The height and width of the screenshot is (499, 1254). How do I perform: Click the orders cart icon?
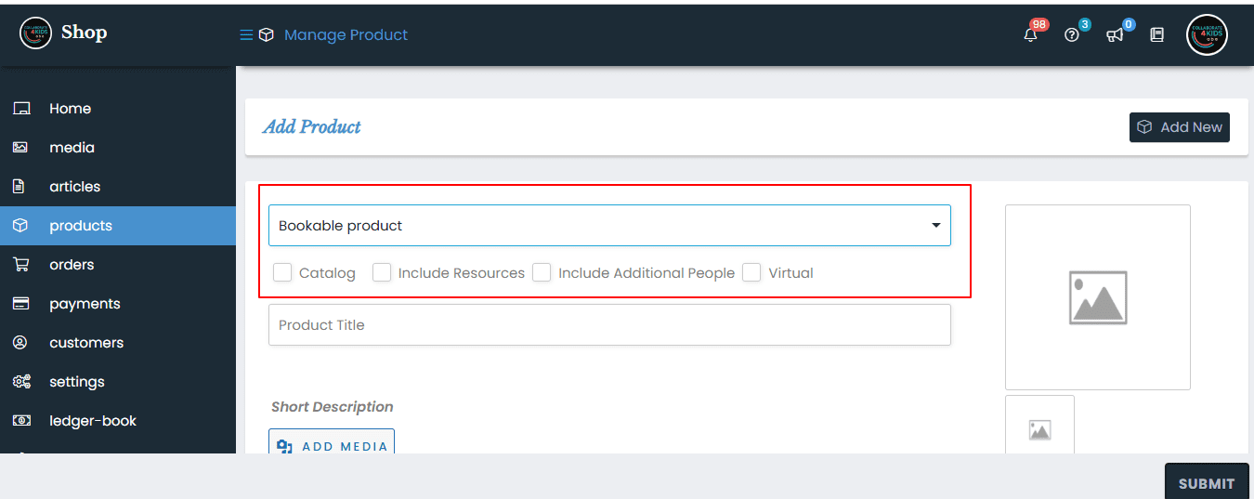[x=20, y=265]
